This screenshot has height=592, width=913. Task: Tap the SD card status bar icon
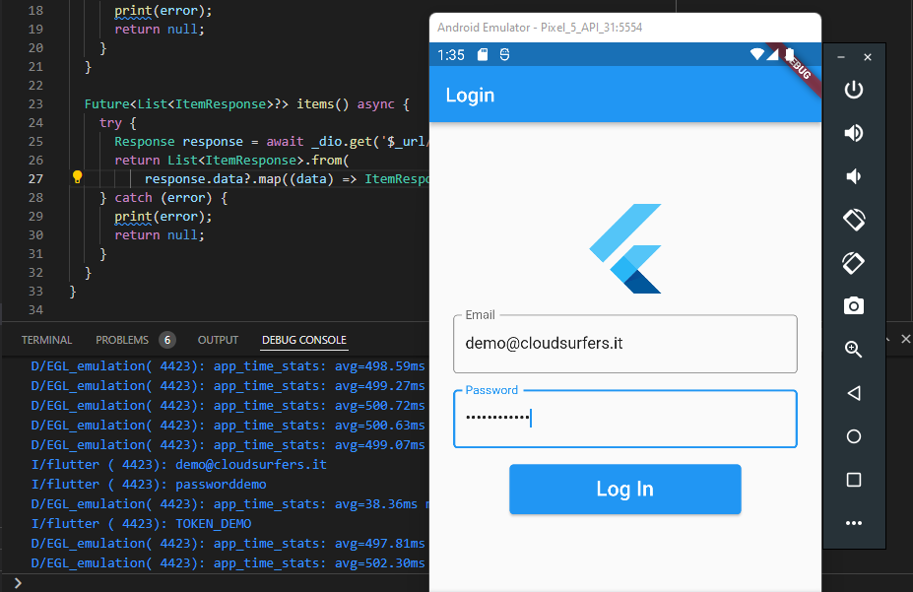point(483,55)
